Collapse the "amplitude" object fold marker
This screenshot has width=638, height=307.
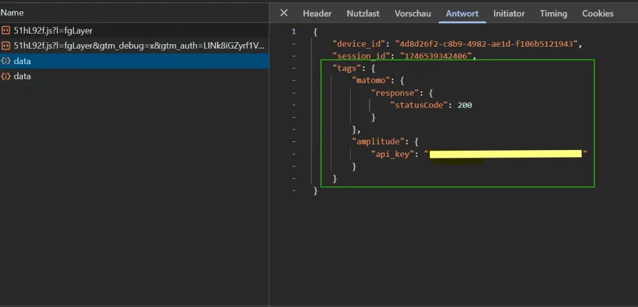tap(294, 141)
